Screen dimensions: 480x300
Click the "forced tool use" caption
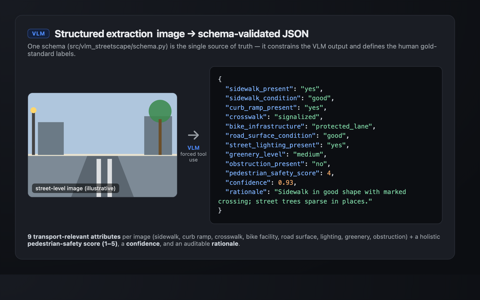(x=193, y=157)
